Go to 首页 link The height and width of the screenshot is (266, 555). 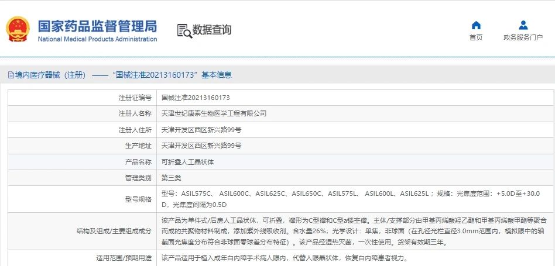(x=476, y=37)
